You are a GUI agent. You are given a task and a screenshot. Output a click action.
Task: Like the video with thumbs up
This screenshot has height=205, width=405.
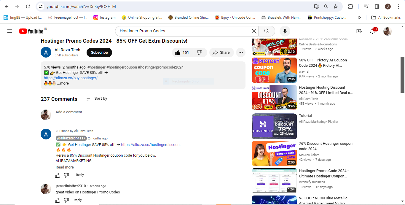click(182, 53)
